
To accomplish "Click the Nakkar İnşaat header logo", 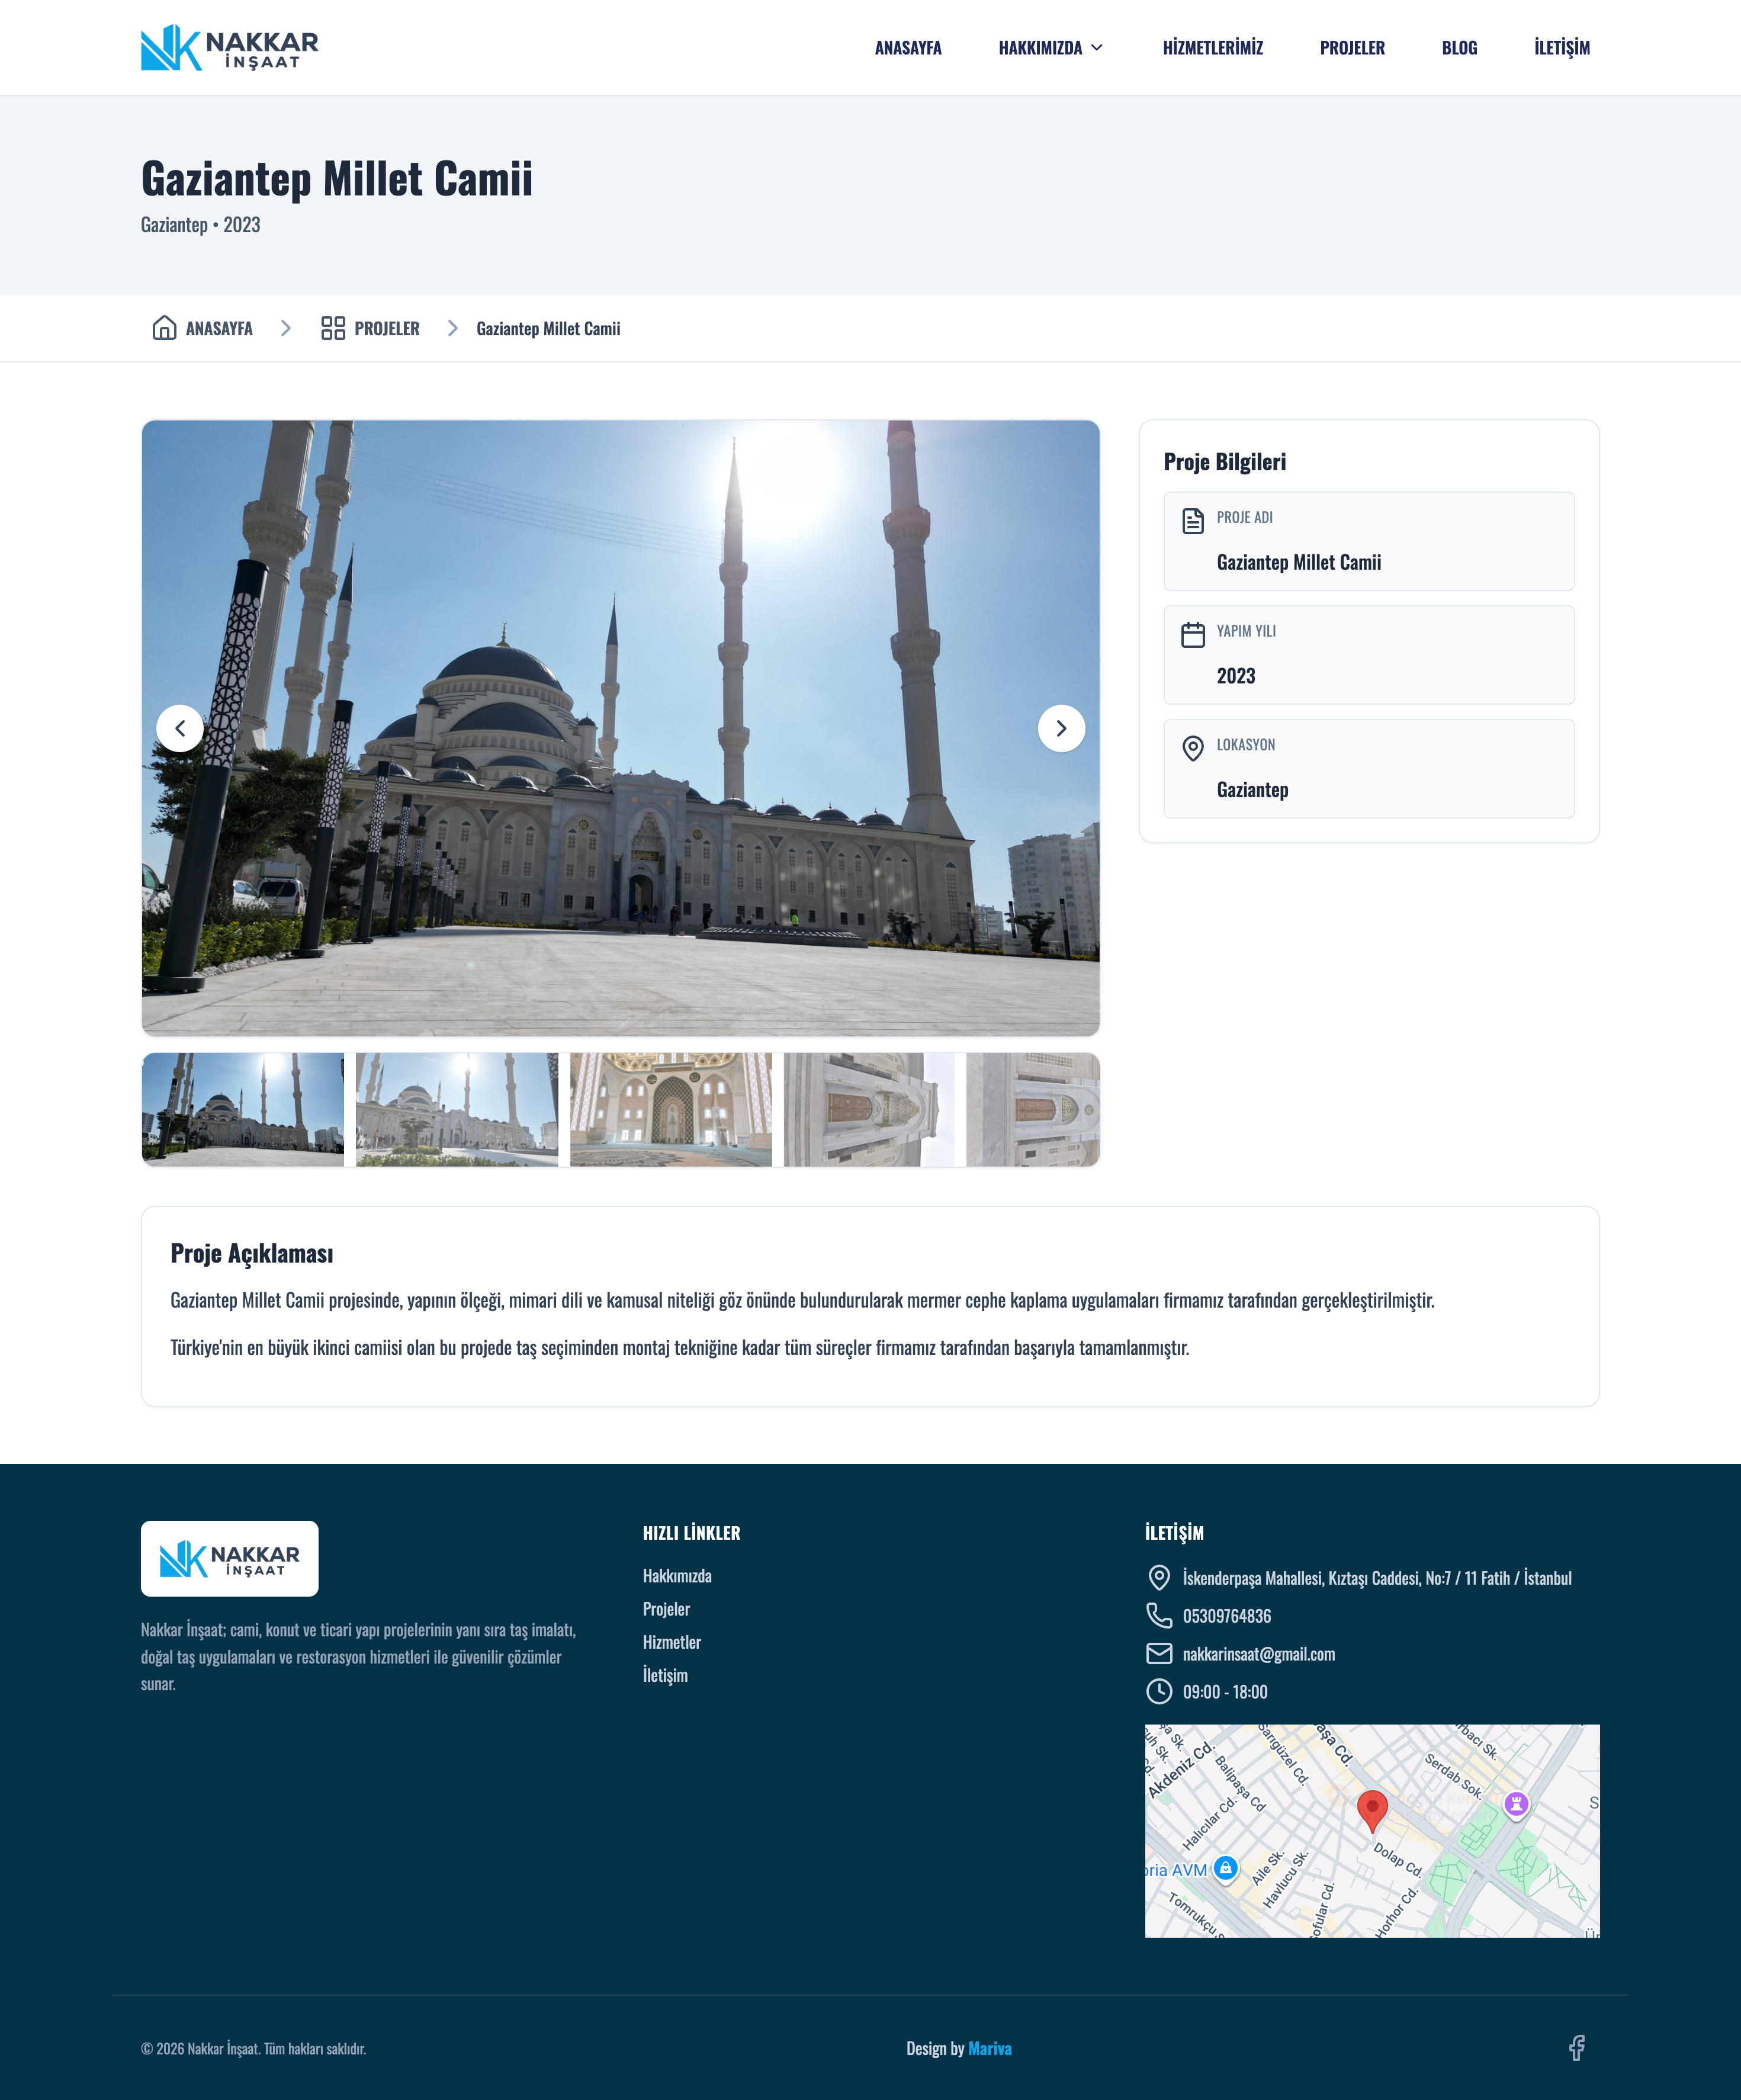I will point(229,47).
